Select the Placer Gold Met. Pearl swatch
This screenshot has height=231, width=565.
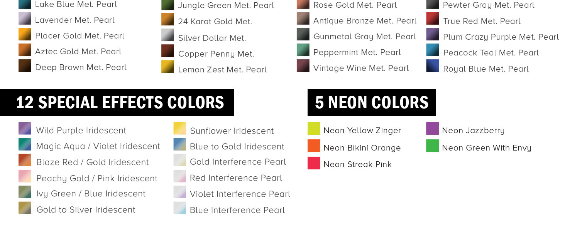[25, 34]
